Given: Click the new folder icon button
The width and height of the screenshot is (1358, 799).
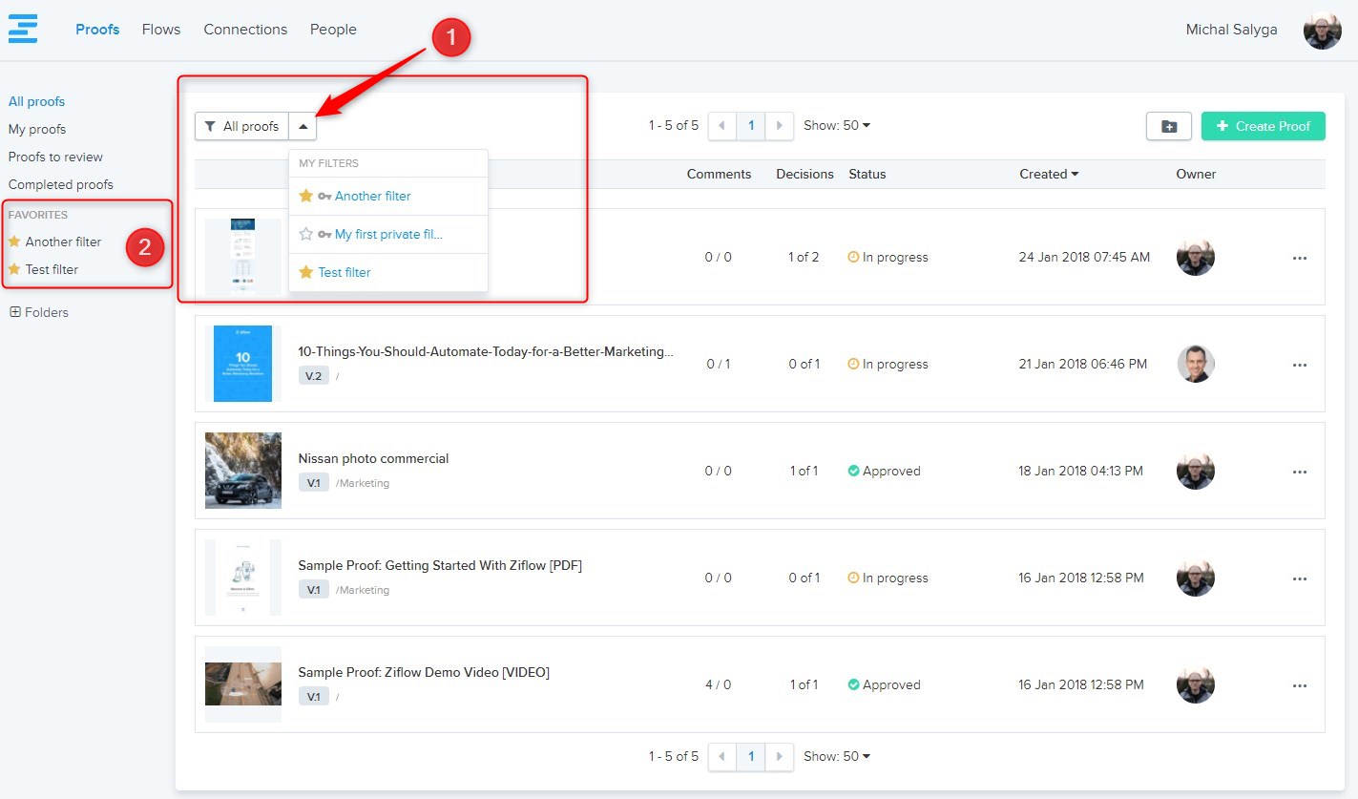Looking at the screenshot, I should tap(1168, 126).
